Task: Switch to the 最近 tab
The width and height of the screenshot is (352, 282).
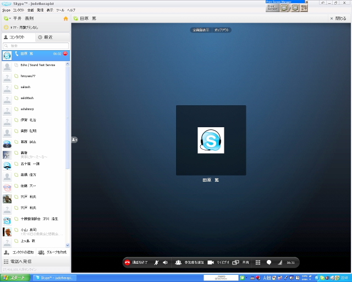Action: (46, 37)
